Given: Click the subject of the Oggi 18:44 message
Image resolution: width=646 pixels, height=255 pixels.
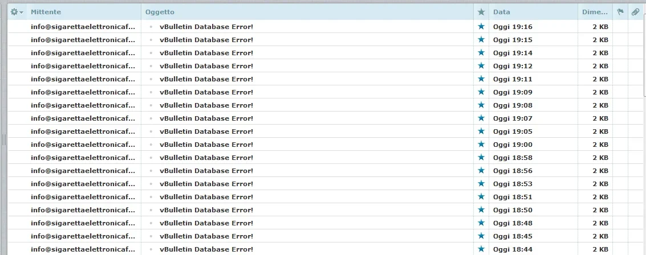Looking at the screenshot, I should [206, 249].
